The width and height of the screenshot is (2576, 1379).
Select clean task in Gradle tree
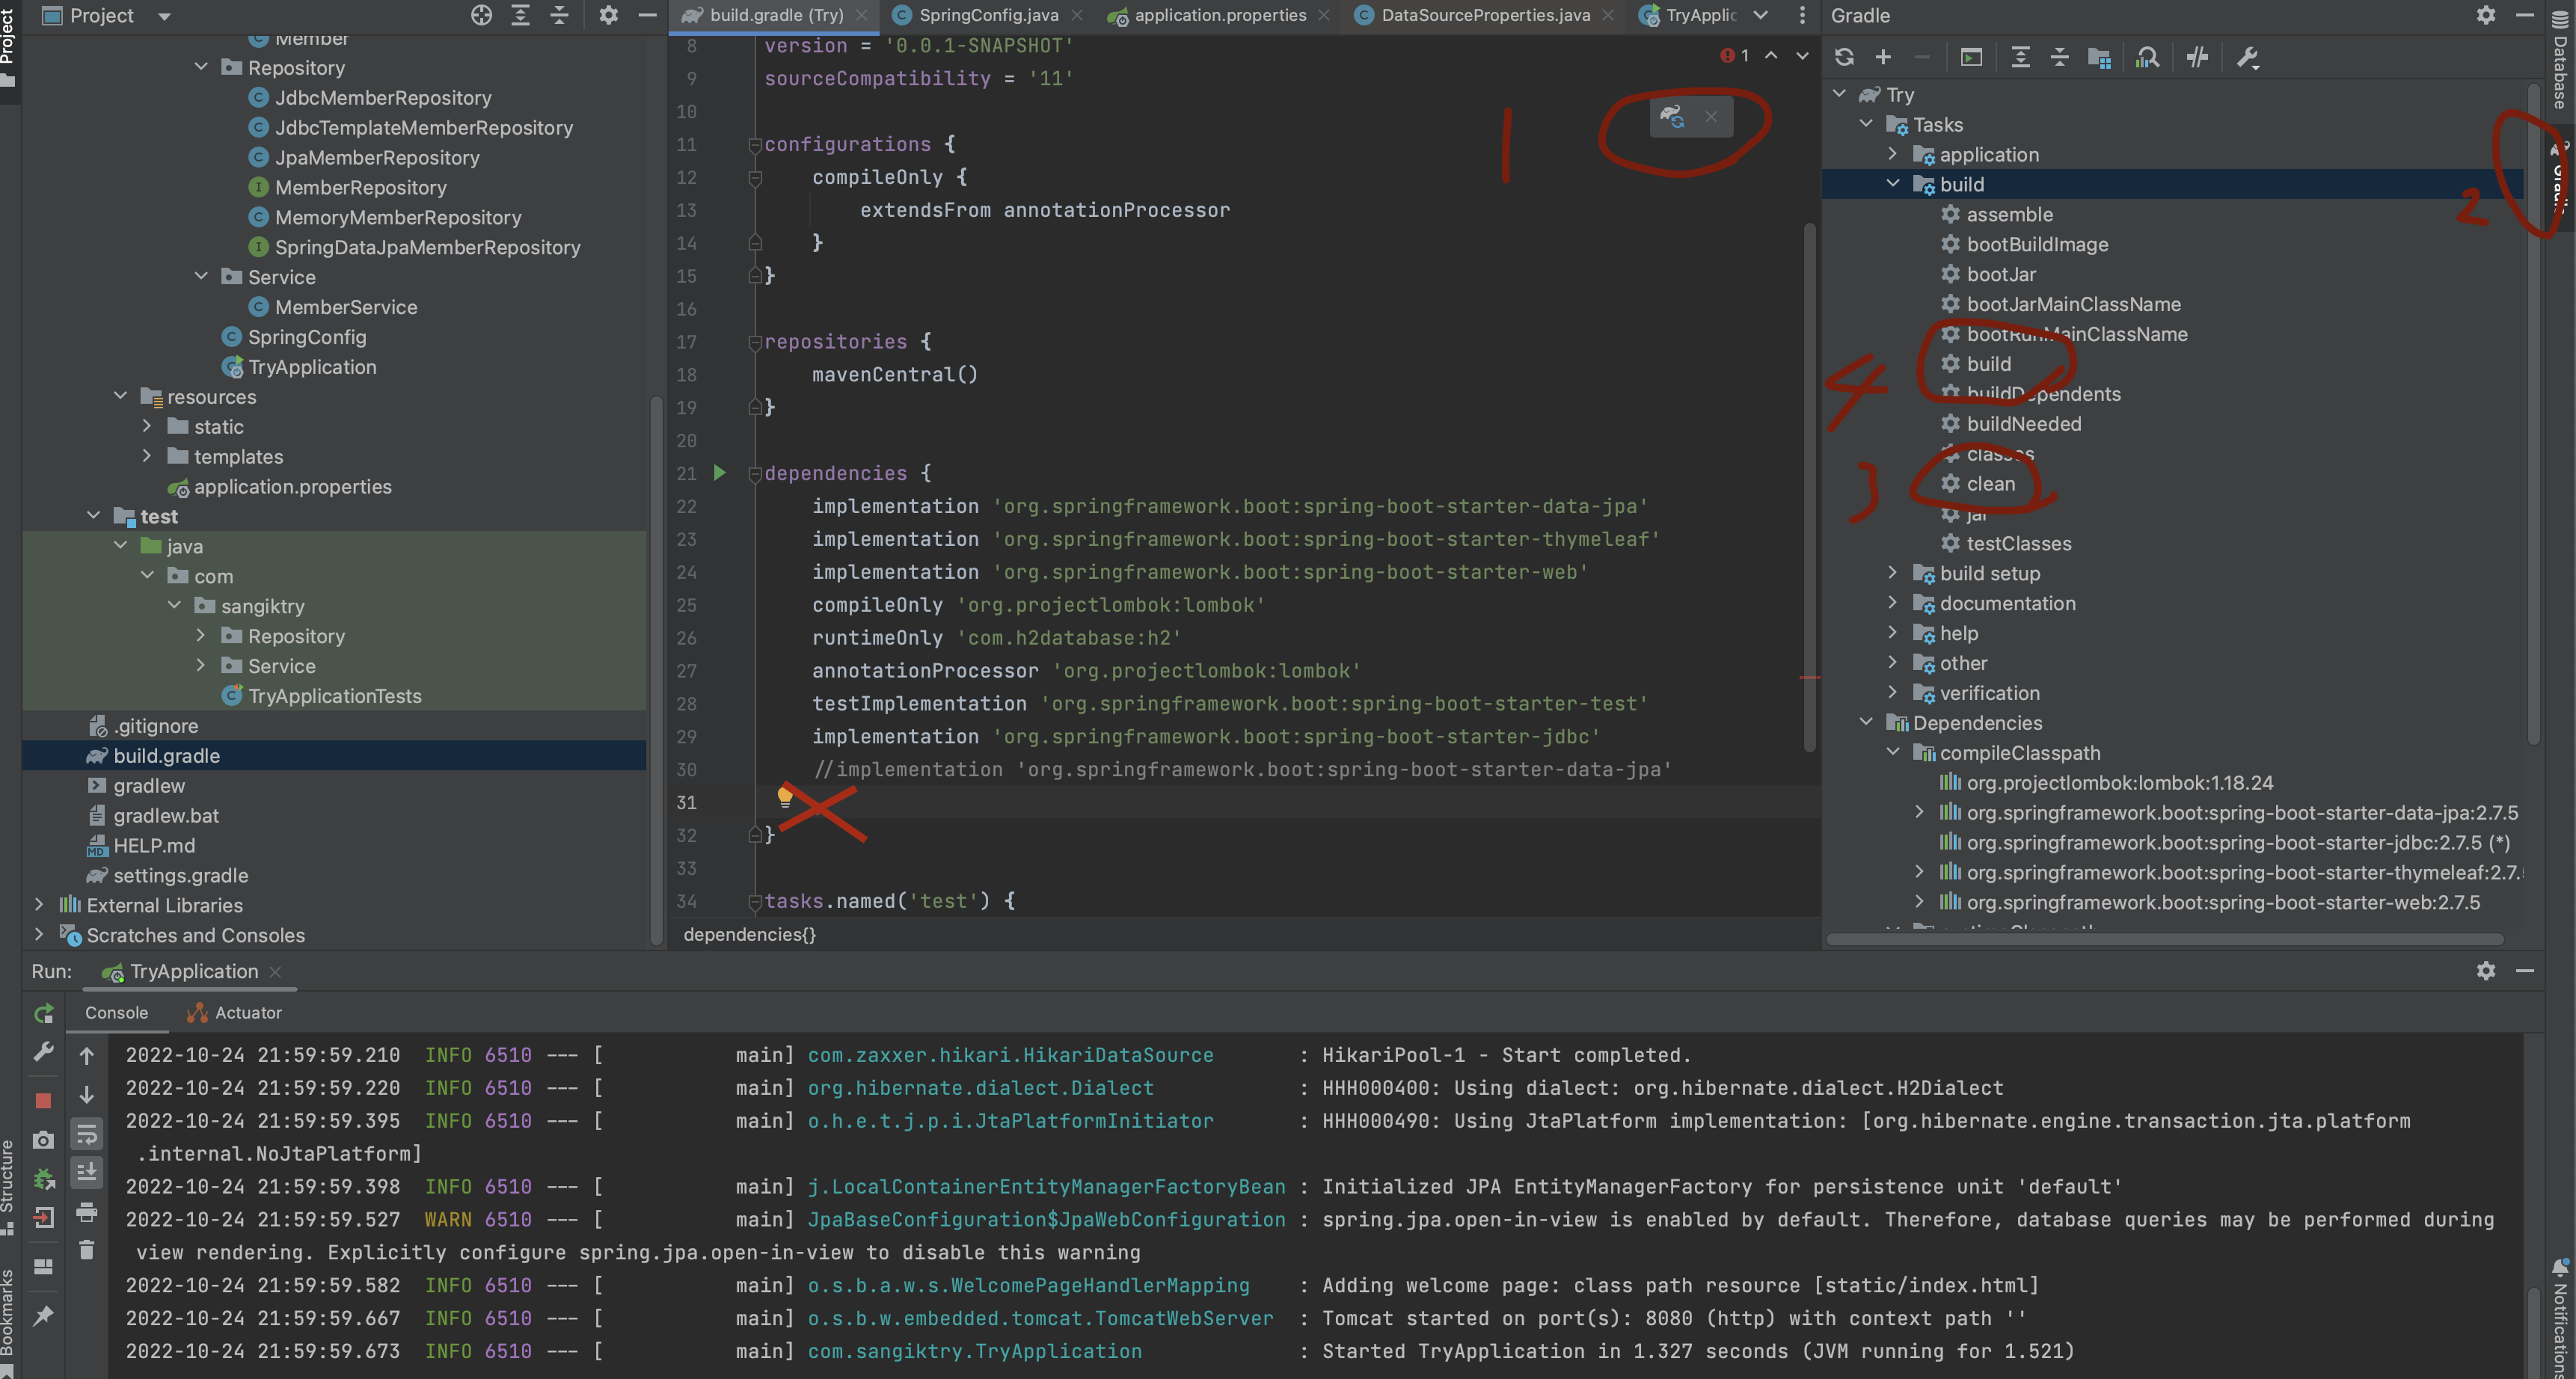pyautogui.click(x=1990, y=483)
